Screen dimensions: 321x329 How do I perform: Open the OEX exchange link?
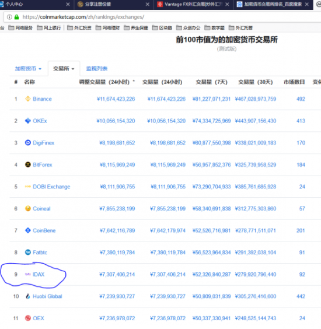click(39, 318)
